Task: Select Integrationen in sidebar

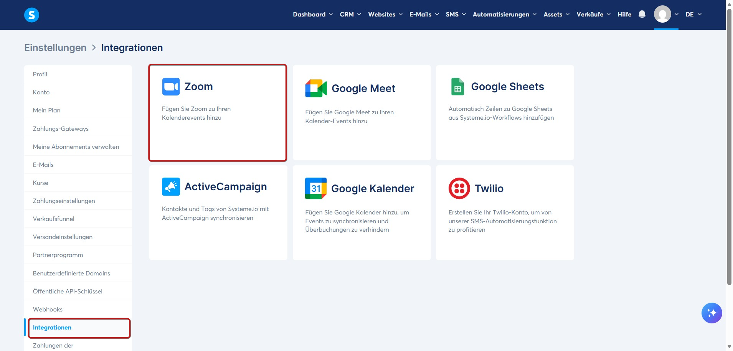Action: tap(78, 328)
